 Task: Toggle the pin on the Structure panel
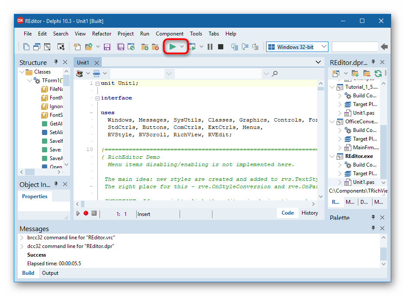tap(56, 62)
